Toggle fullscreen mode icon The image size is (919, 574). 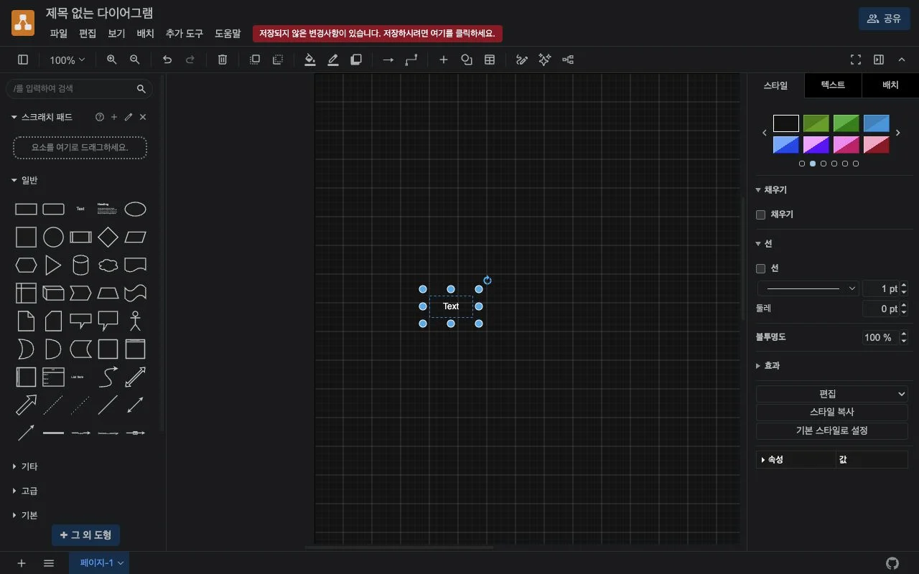(x=856, y=60)
